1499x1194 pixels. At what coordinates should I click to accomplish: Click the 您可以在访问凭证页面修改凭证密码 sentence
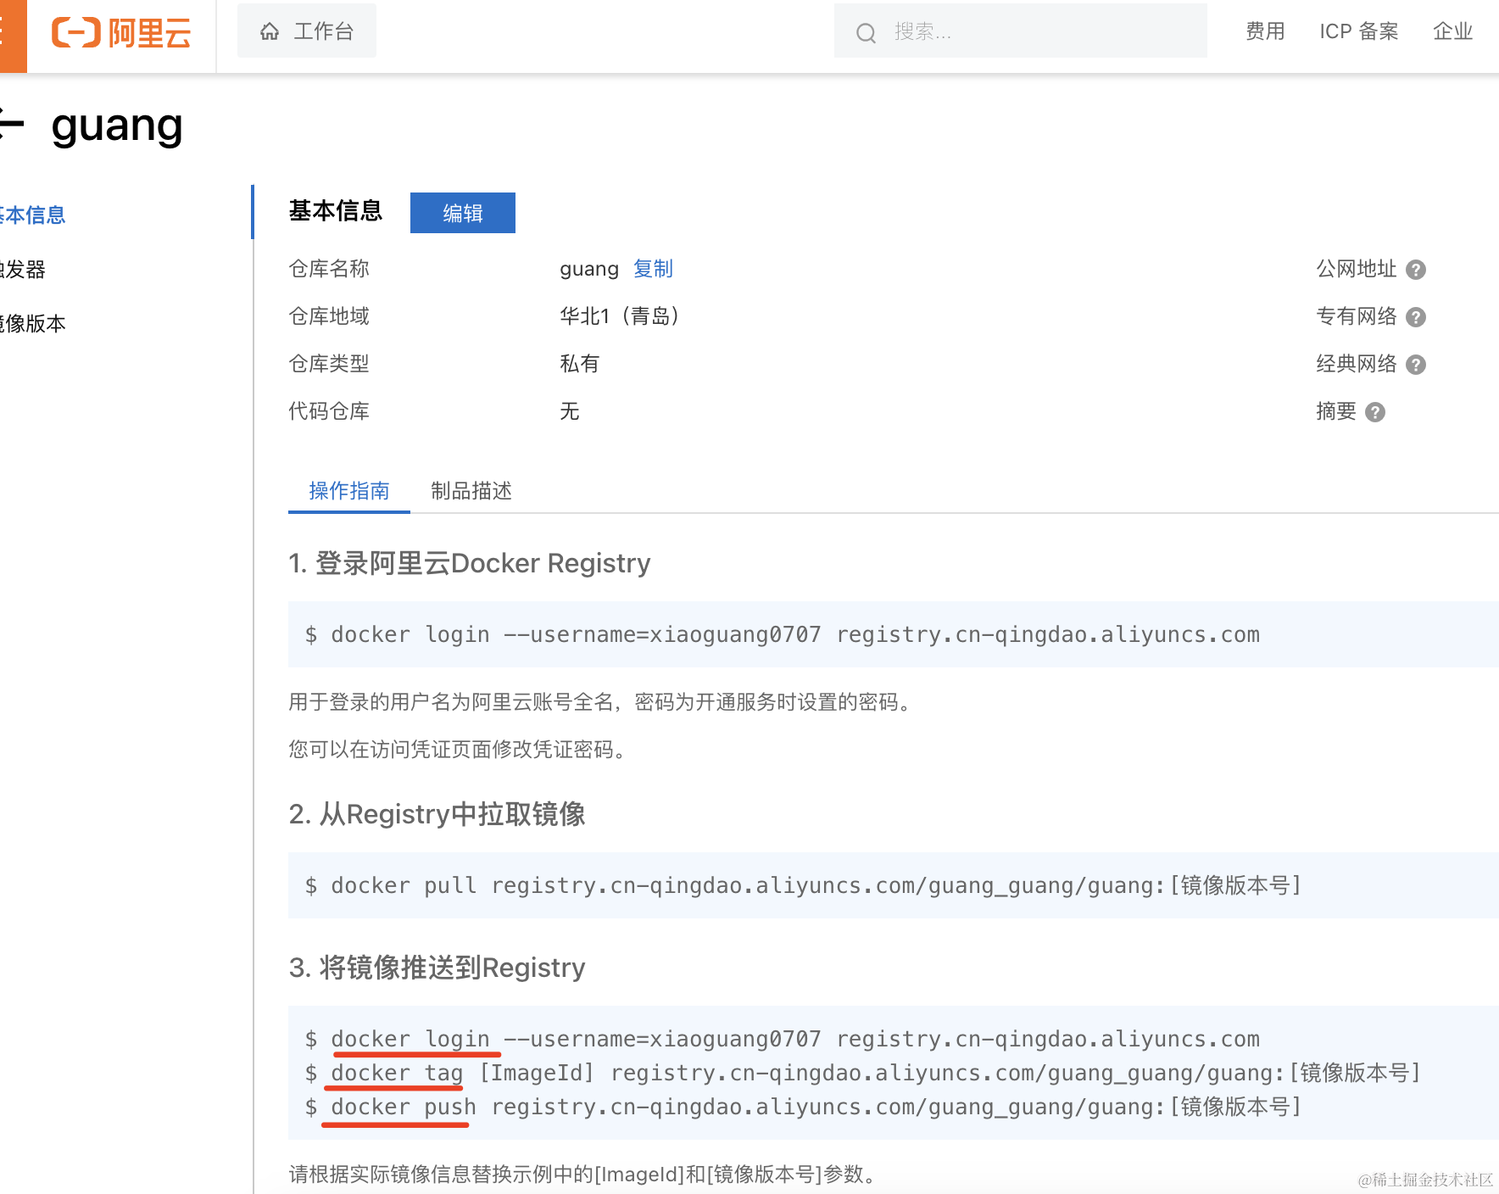point(459,750)
